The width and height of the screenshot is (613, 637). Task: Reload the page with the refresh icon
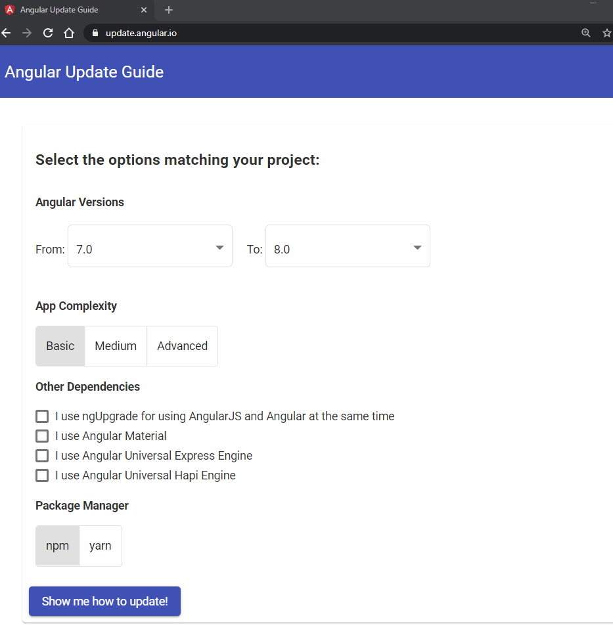pyautogui.click(x=48, y=33)
